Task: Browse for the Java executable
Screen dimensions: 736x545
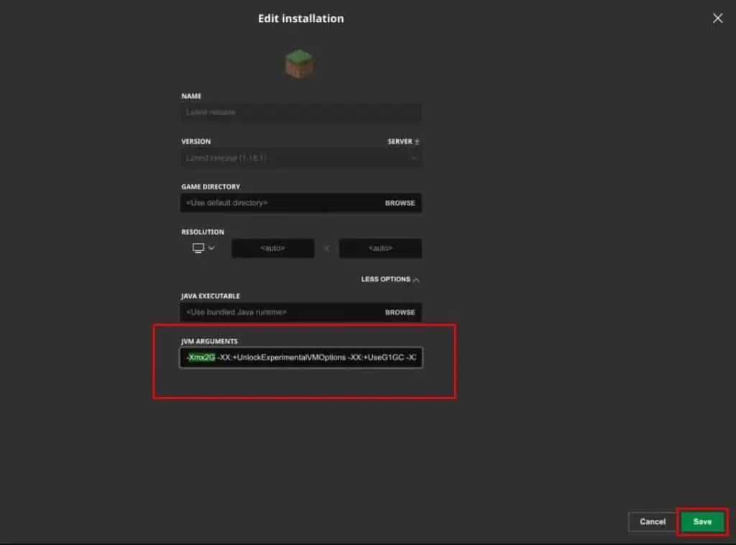Action: 400,312
